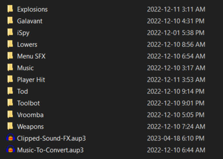Select the Weapons folder icon
The width and height of the screenshot is (223, 159).
(10, 126)
